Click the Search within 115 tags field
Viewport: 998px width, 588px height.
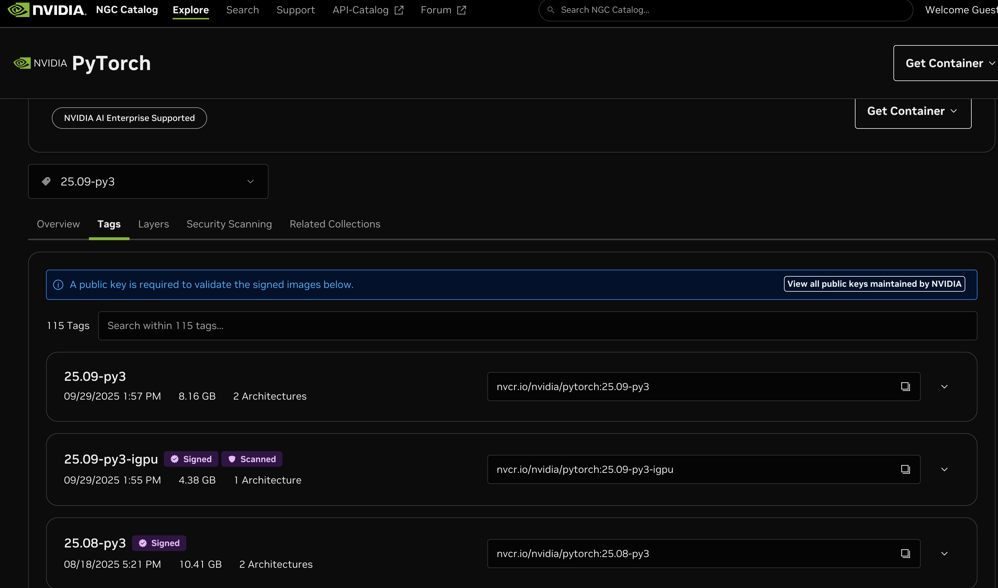537,326
